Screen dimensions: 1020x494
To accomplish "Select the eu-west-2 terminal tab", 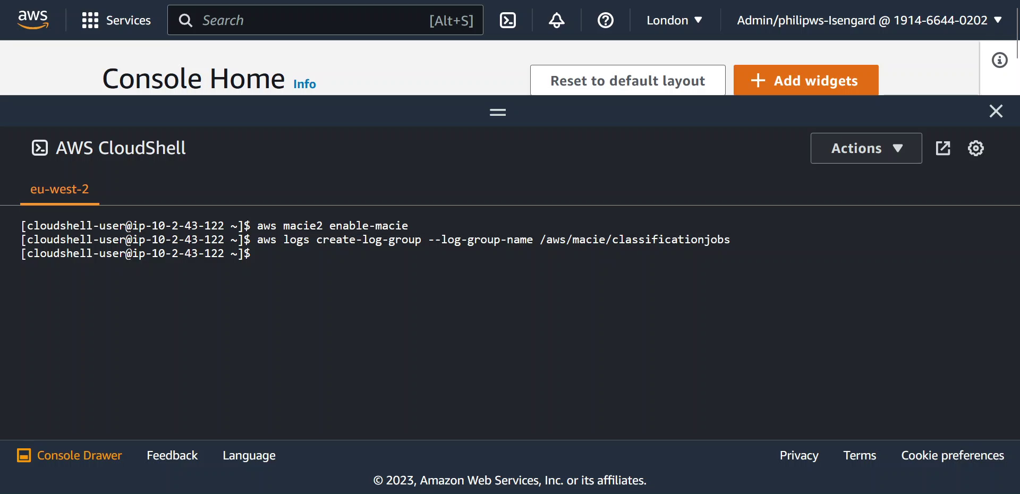I will coord(59,189).
